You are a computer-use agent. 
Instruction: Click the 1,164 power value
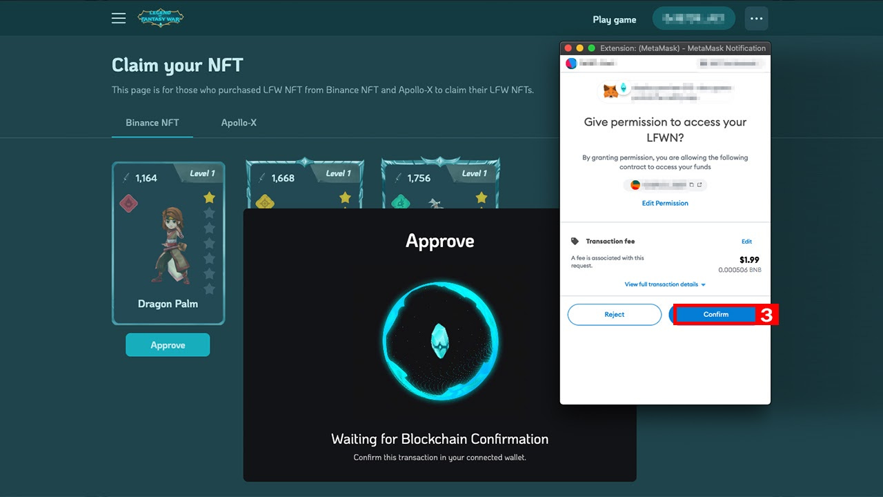[x=146, y=178]
